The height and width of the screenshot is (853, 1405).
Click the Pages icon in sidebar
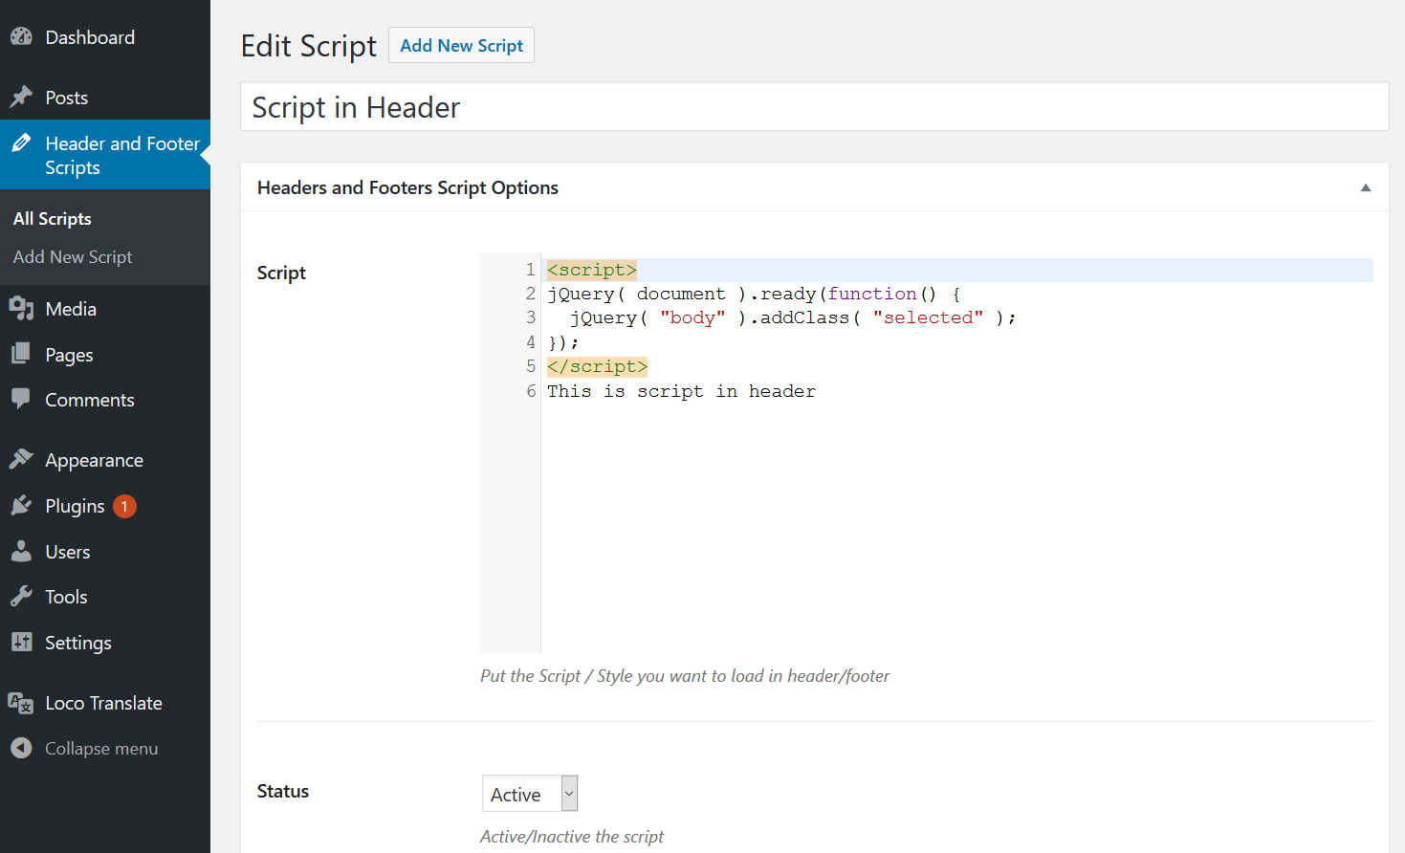coord(21,355)
